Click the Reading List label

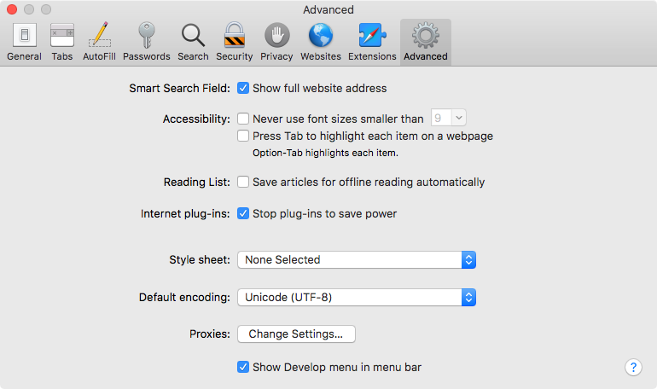coord(197,183)
